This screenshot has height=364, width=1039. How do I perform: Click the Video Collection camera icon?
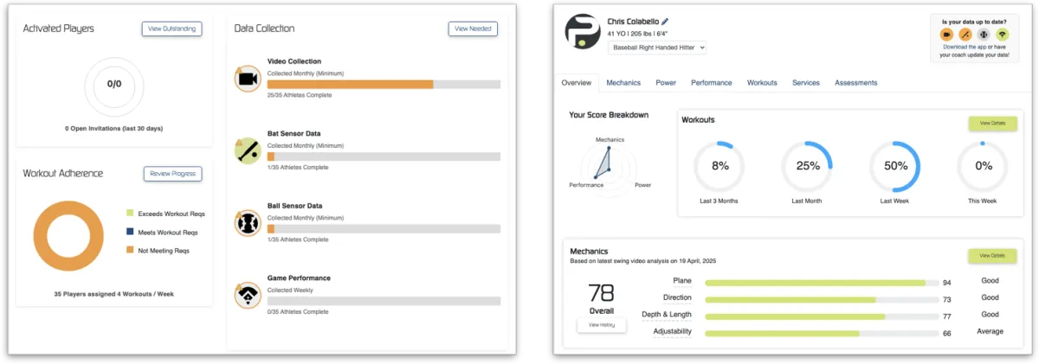coord(248,79)
